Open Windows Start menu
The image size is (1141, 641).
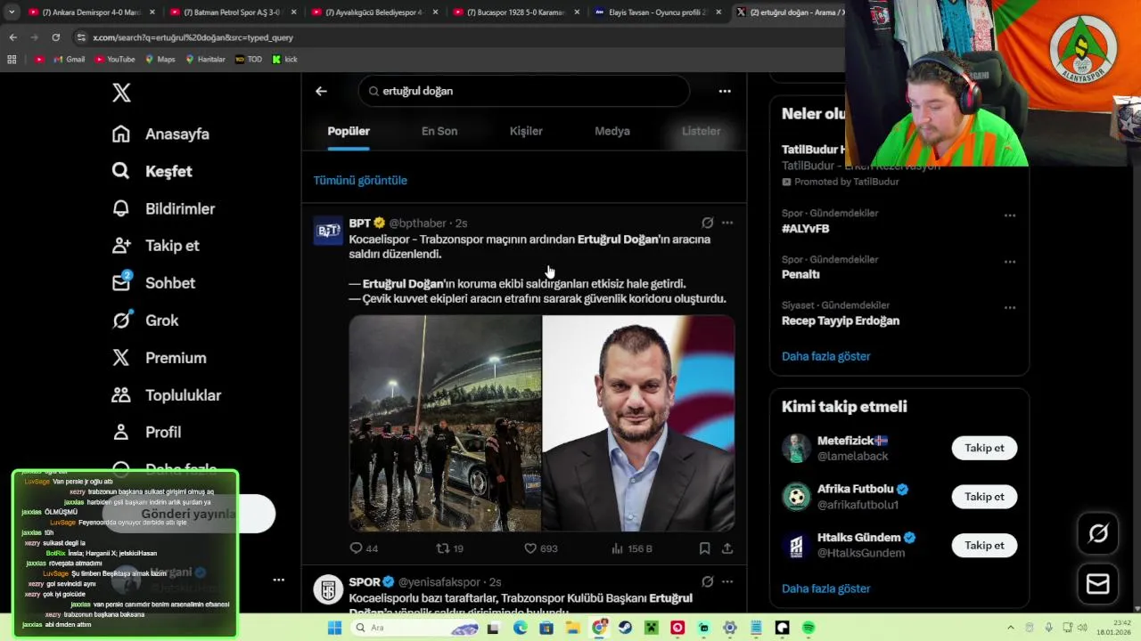coord(334,628)
